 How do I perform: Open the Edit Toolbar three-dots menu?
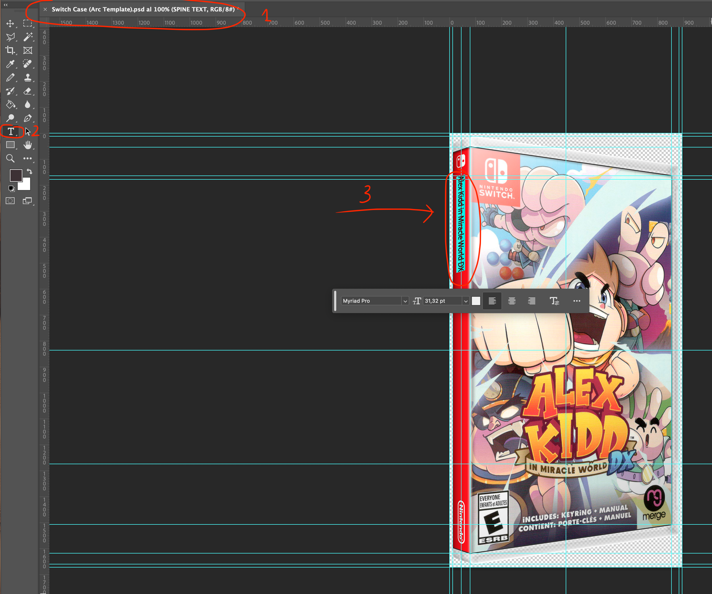[x=28, y=158]
